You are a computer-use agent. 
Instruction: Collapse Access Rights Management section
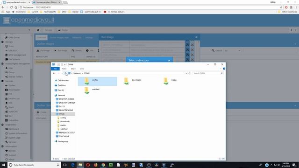tap(2, 63)
